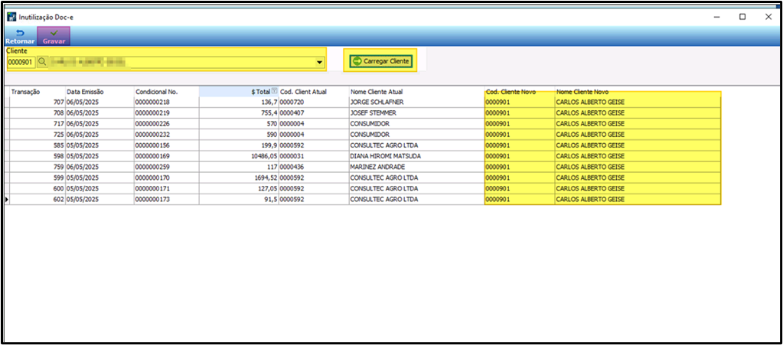Select transaction 717 cell
Viewport: 783px width, 345px height.
[x=38, y=124]
